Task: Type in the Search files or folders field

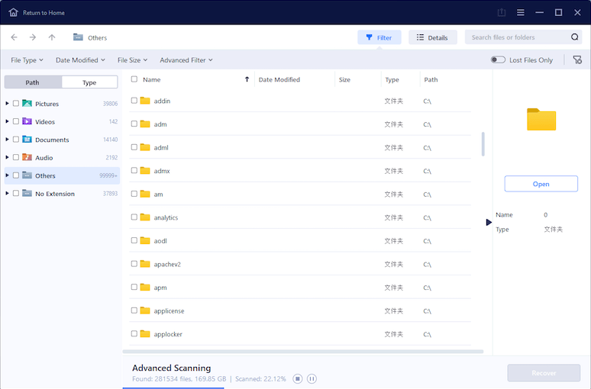Action: click(518, 37)
